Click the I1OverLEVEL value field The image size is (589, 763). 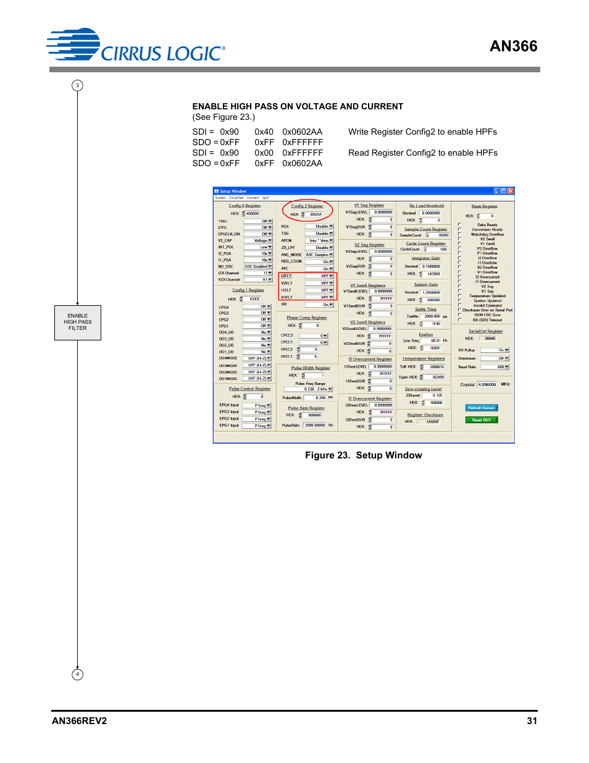click(x=382, y=366)
